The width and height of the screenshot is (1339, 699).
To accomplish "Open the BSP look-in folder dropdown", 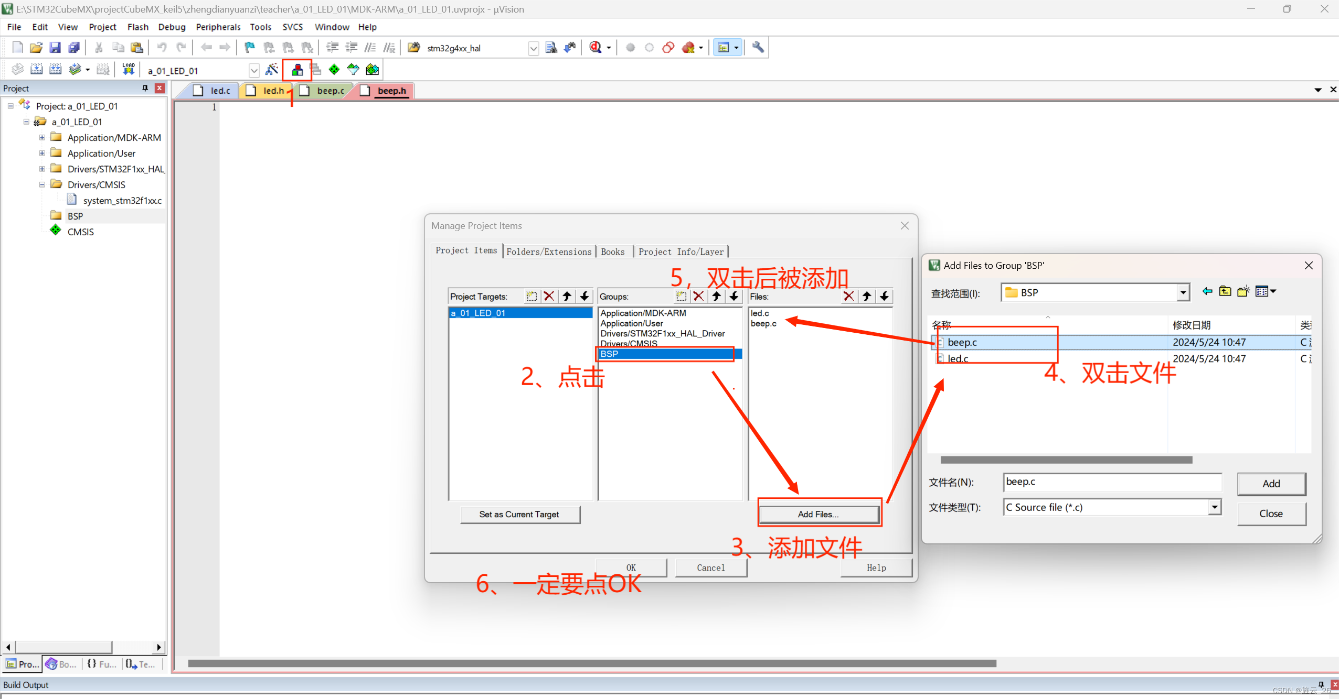I will pos(1183,293).
